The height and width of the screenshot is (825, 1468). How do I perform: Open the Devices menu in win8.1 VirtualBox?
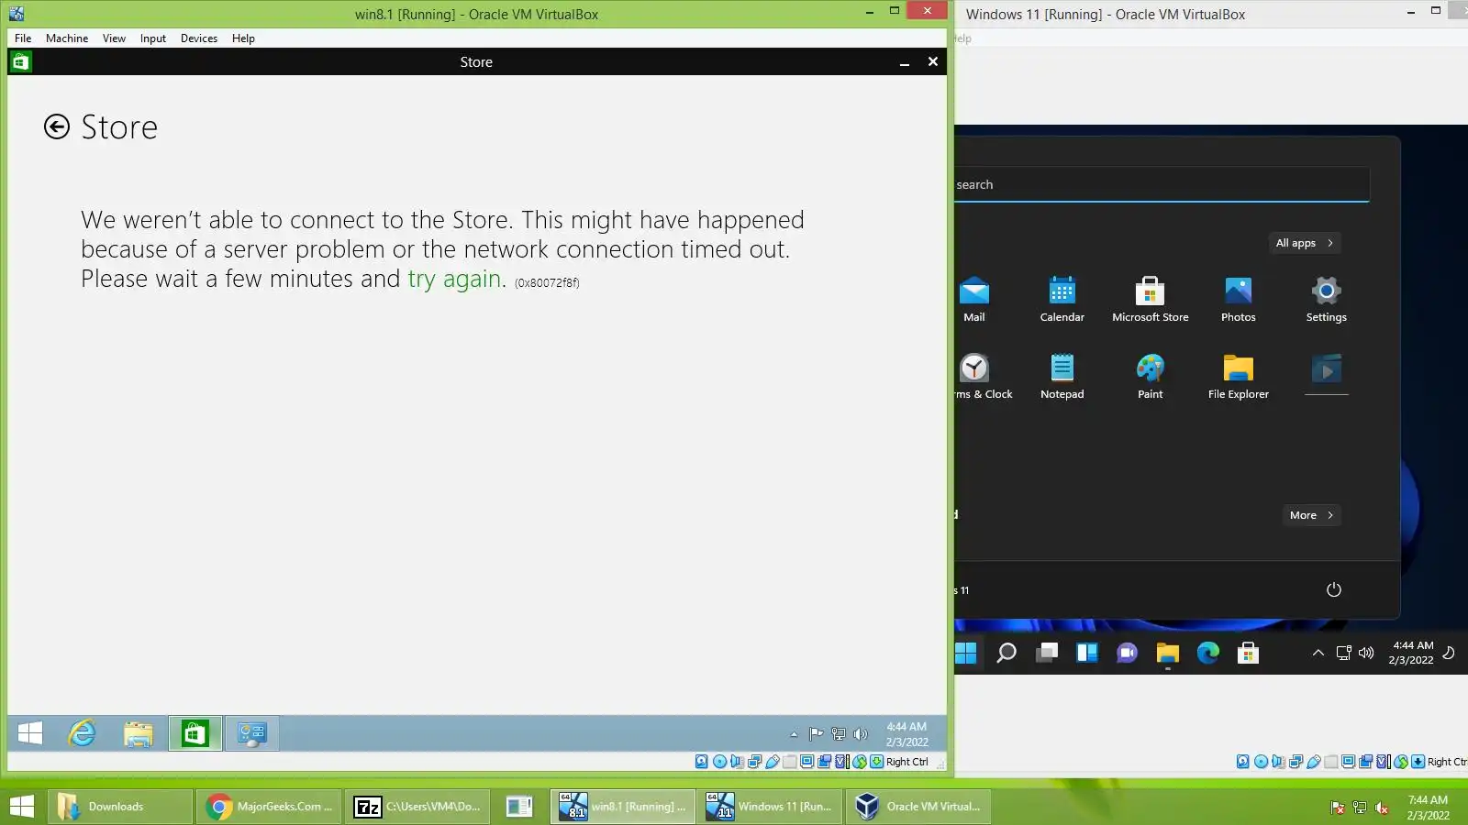199,38
